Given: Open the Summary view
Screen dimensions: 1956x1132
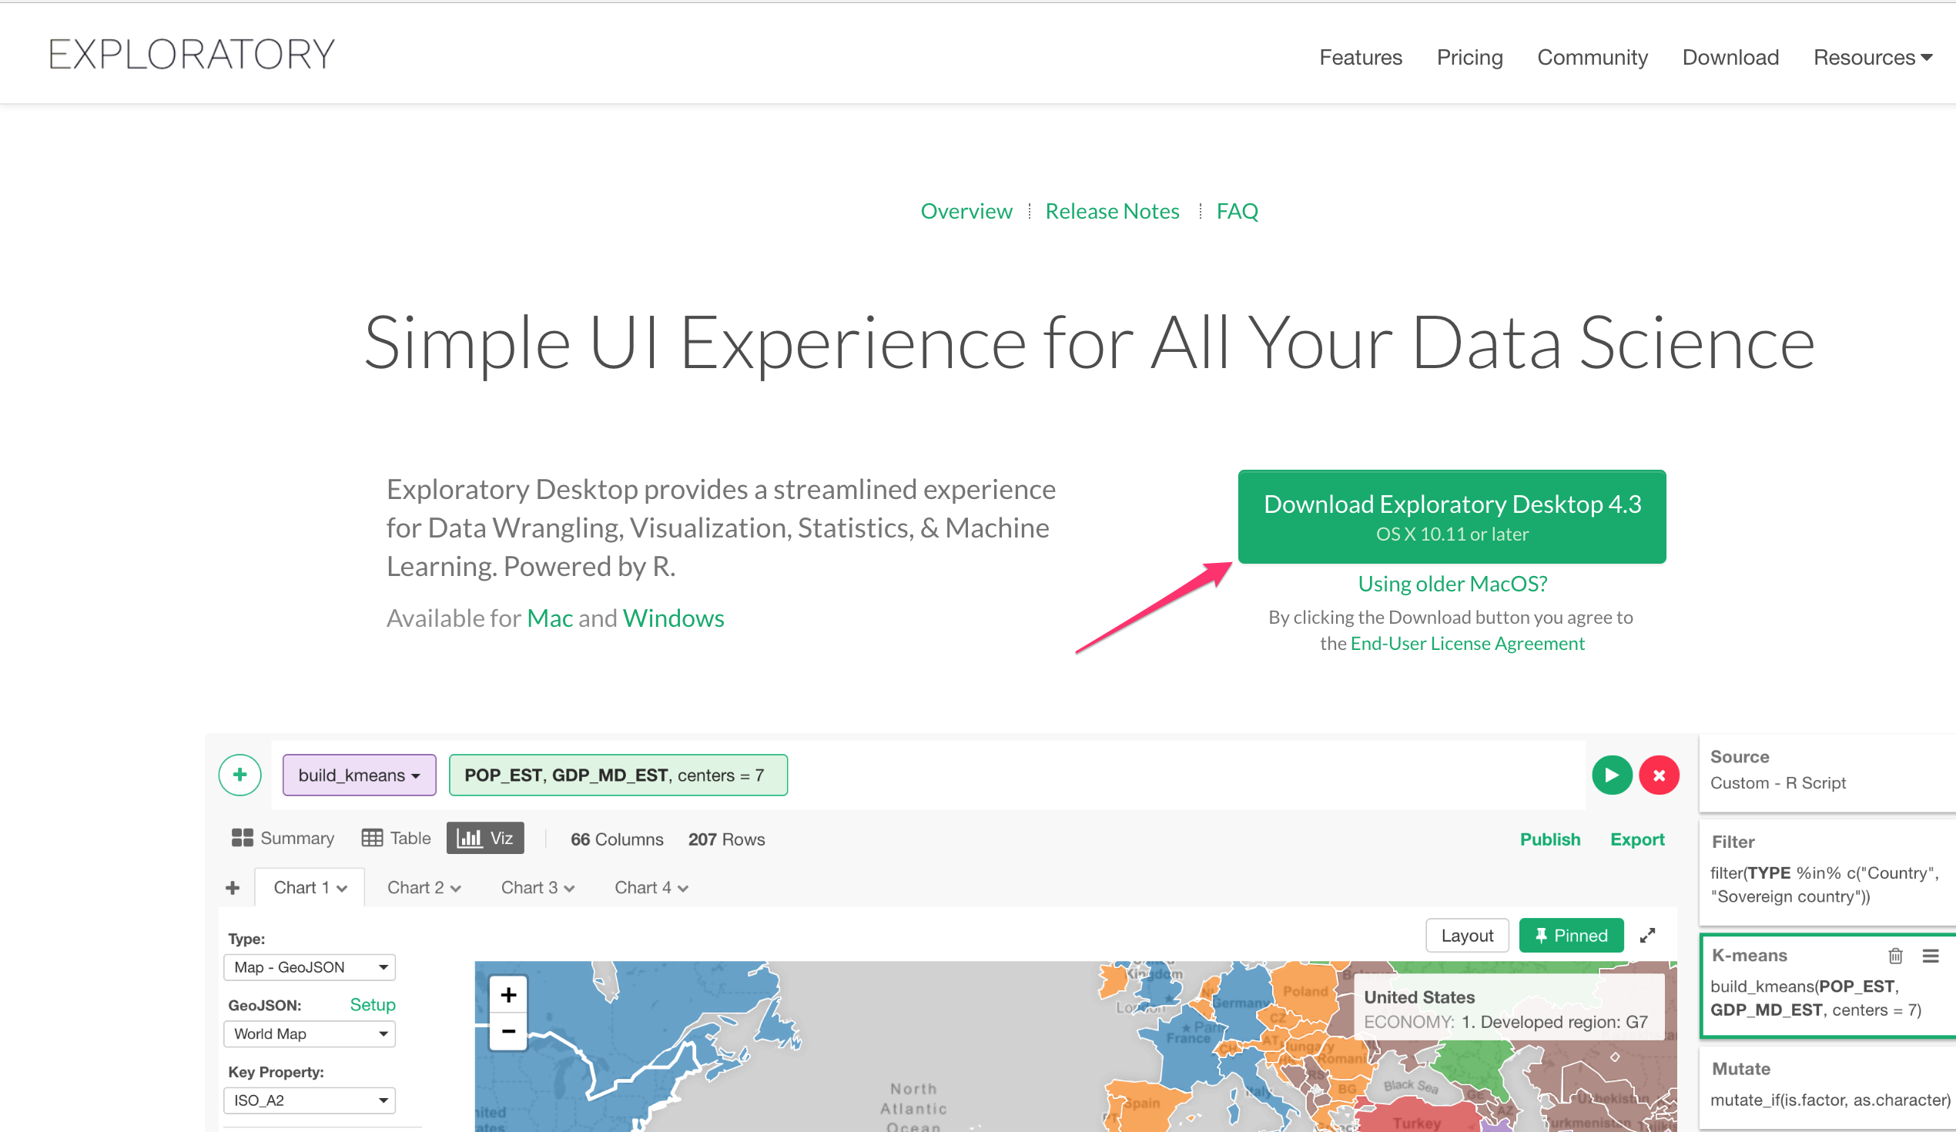Looking at the screenshot, I should coord(283,839).
